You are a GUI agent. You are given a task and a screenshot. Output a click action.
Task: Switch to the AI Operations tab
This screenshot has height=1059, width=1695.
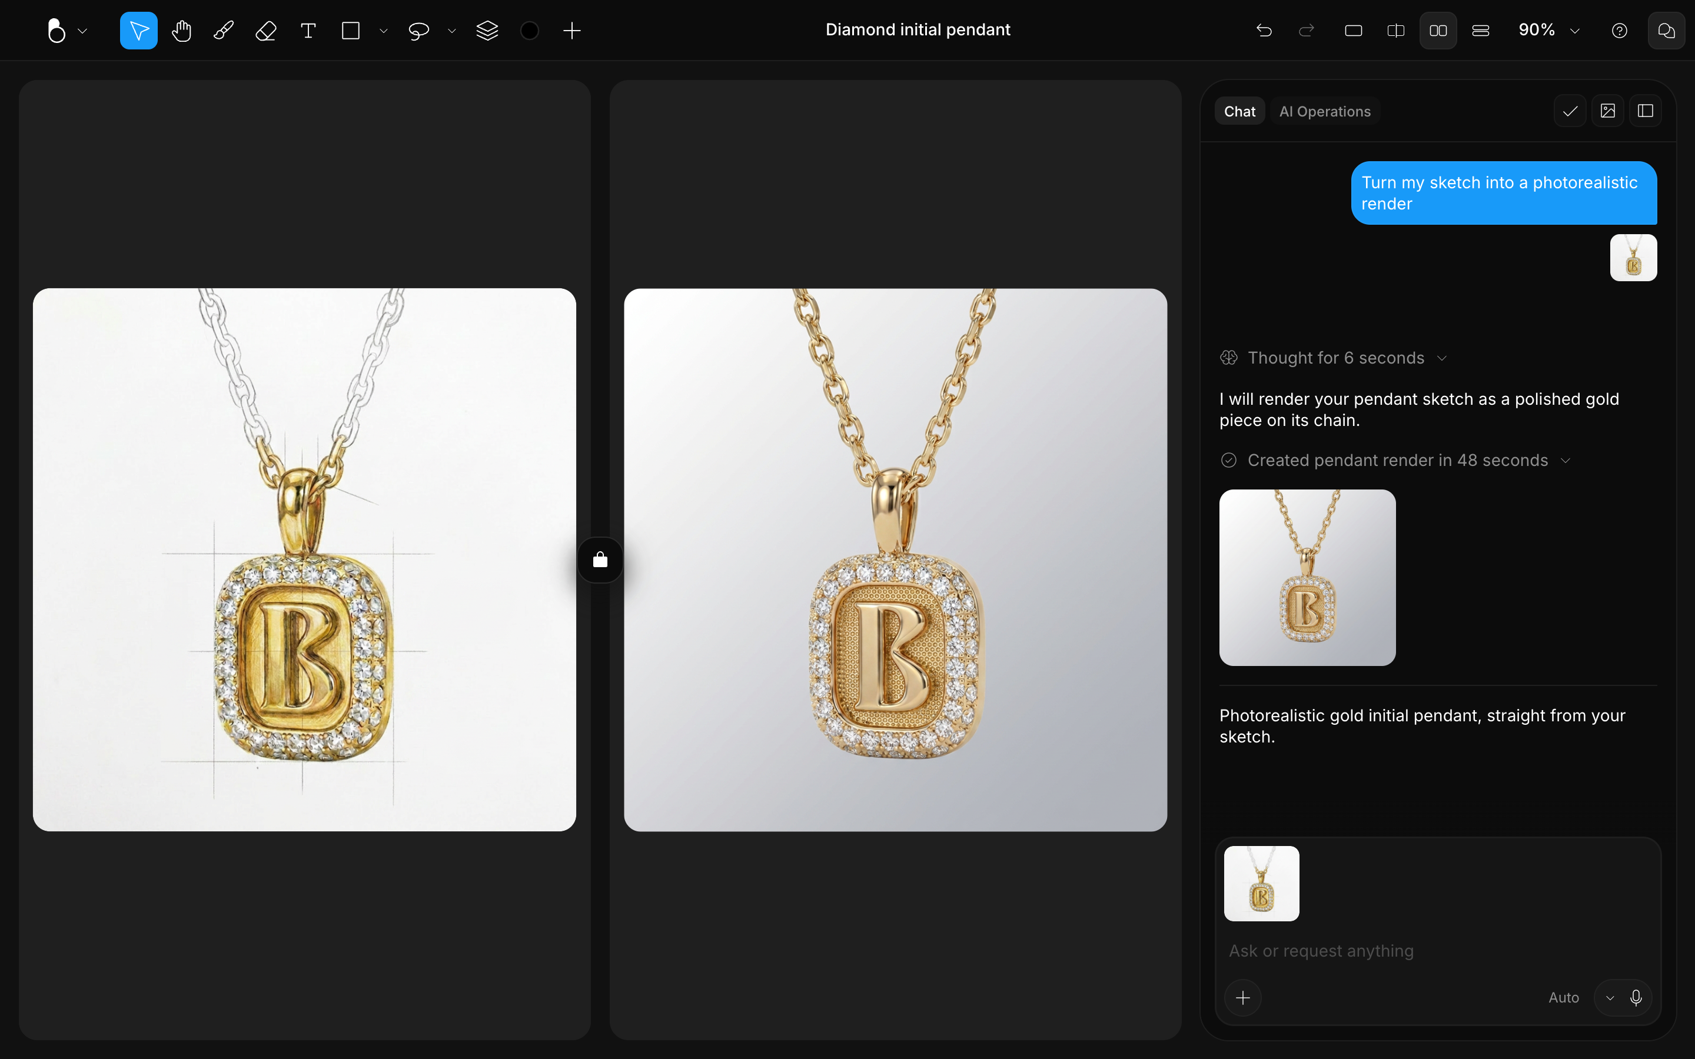(x=1324, y=111)
